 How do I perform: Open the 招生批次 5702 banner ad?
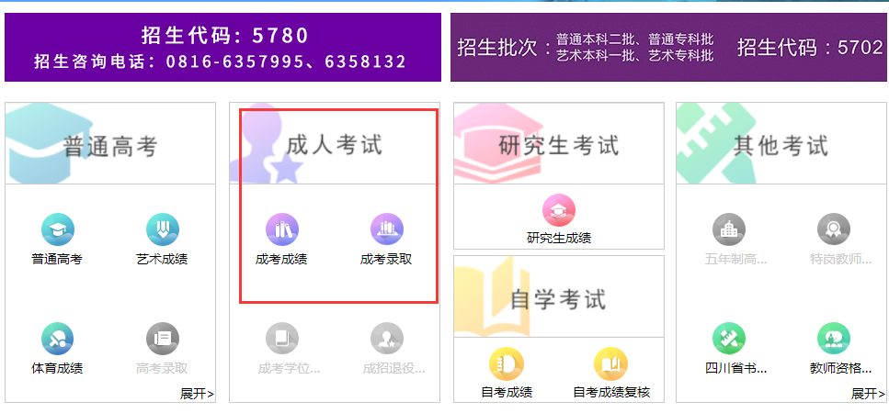[669, 48]
